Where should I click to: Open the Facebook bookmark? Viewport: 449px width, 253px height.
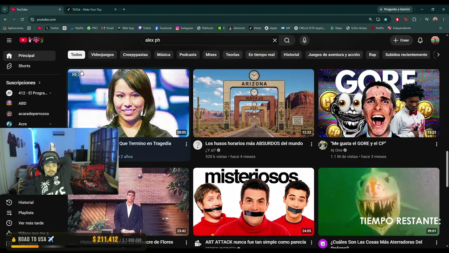(x=163, y=28)
